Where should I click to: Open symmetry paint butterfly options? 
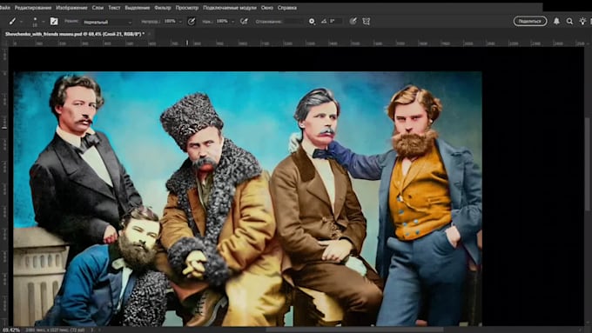(x=367, y=22)
